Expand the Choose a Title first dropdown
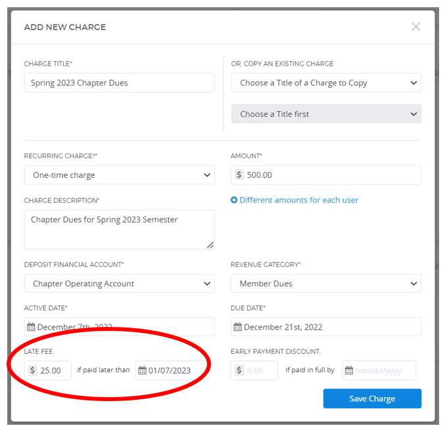 326,114
